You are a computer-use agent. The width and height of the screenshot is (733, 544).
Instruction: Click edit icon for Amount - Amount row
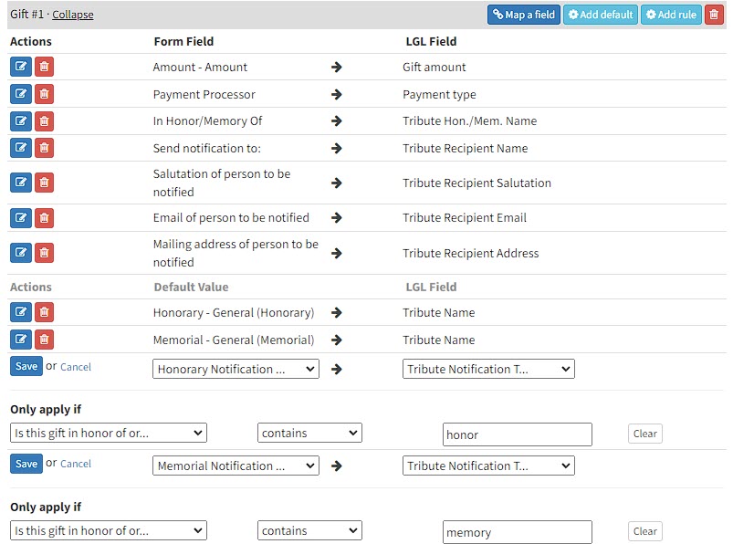click(20, 67)
